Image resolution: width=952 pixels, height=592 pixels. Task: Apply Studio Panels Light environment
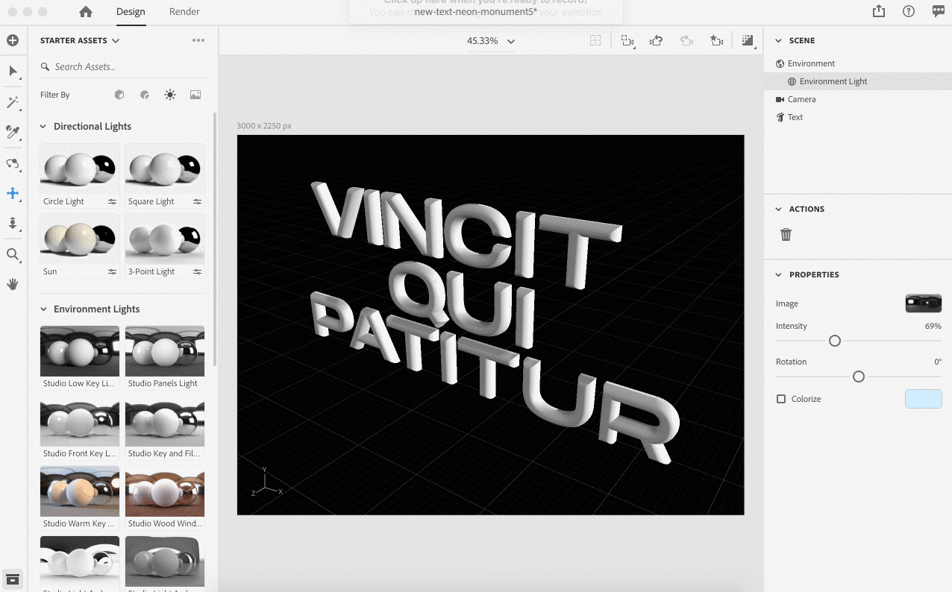point(165,358)
